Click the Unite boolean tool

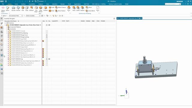[27, 9]
